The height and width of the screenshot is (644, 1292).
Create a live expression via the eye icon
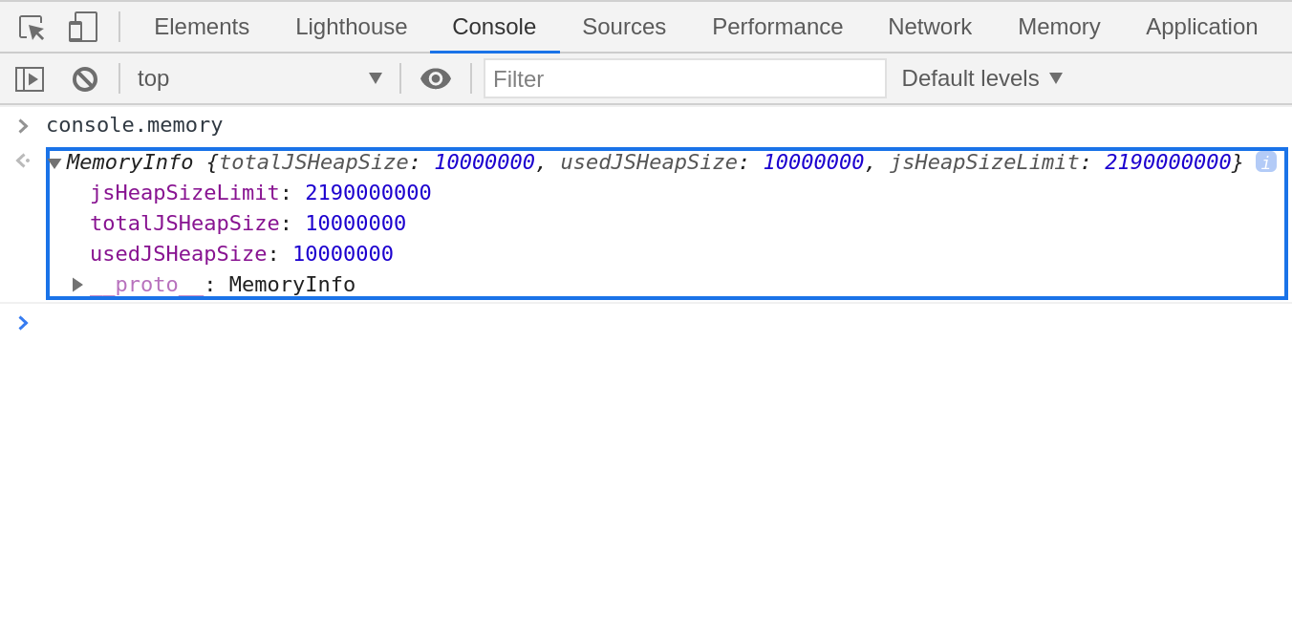coord(436,78)
